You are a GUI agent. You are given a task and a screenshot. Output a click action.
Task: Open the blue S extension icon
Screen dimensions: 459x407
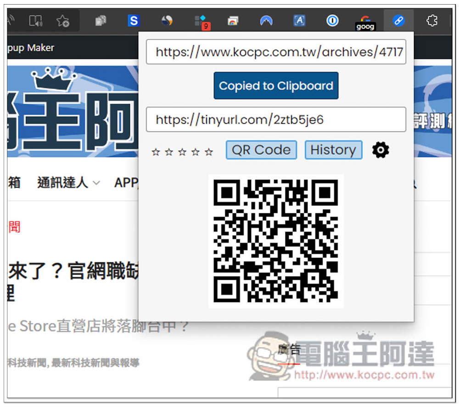pyautogui.click(x=134, y=21)
